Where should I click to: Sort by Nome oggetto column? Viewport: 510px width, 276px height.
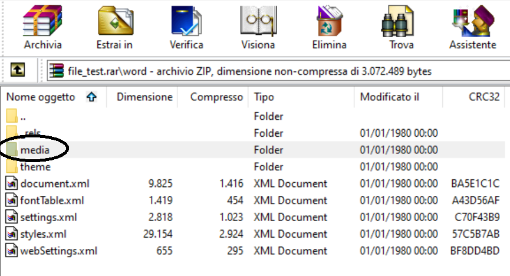[x=53, y=97]
